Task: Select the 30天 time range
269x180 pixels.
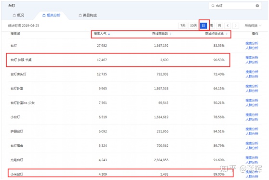Action: (x=193, y=26)
